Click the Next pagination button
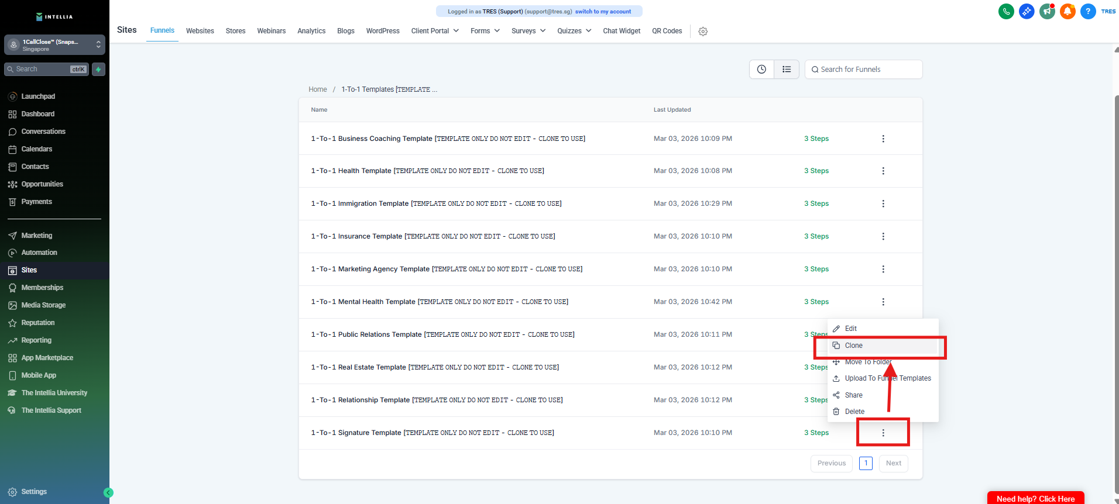The image size is (1119, 504). click(x=894, y=463)
